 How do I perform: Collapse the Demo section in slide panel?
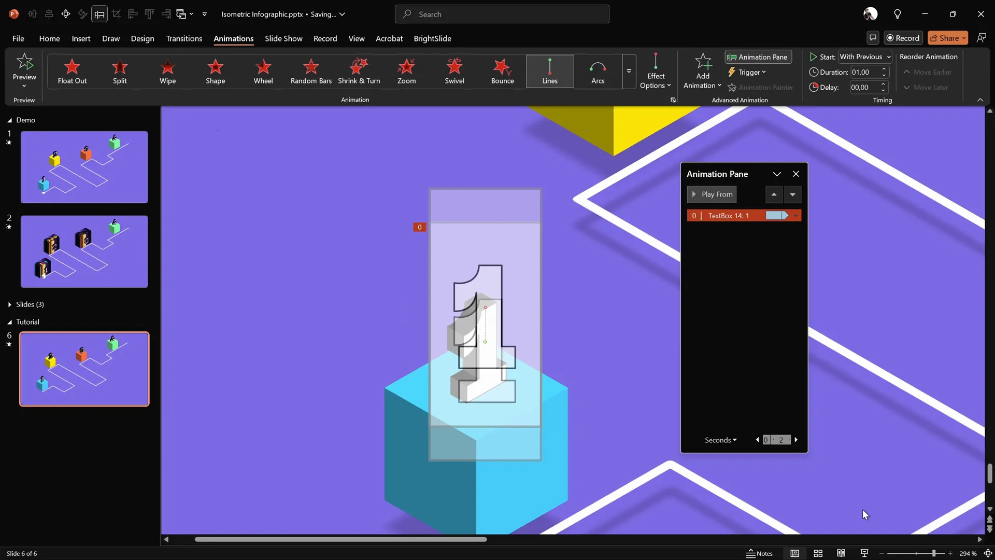pos(9,120)
